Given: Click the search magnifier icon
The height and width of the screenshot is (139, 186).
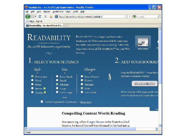Looking at the screenshot, I should pyautogui.click(x=159, y=16).
